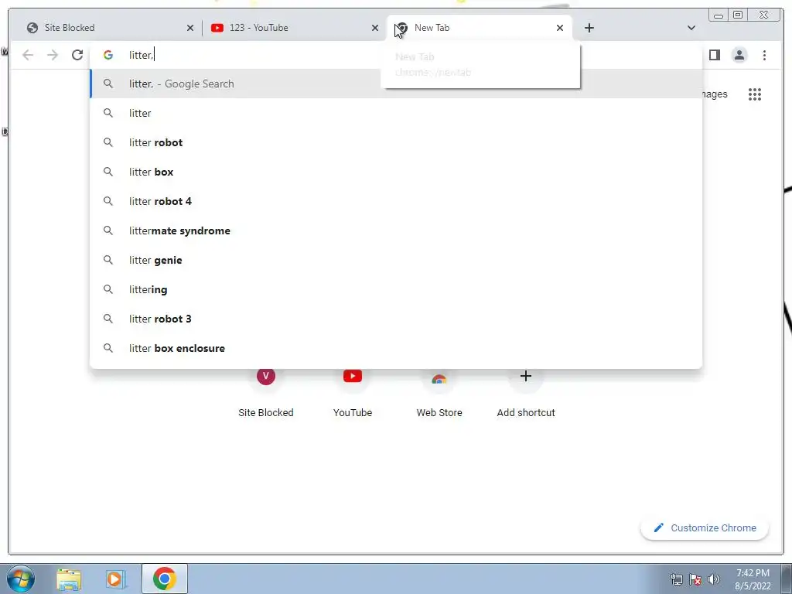Viewport: 792px width, 594px height.
Task: Open the YouTube shortcut tile
Action: (353, 393)
